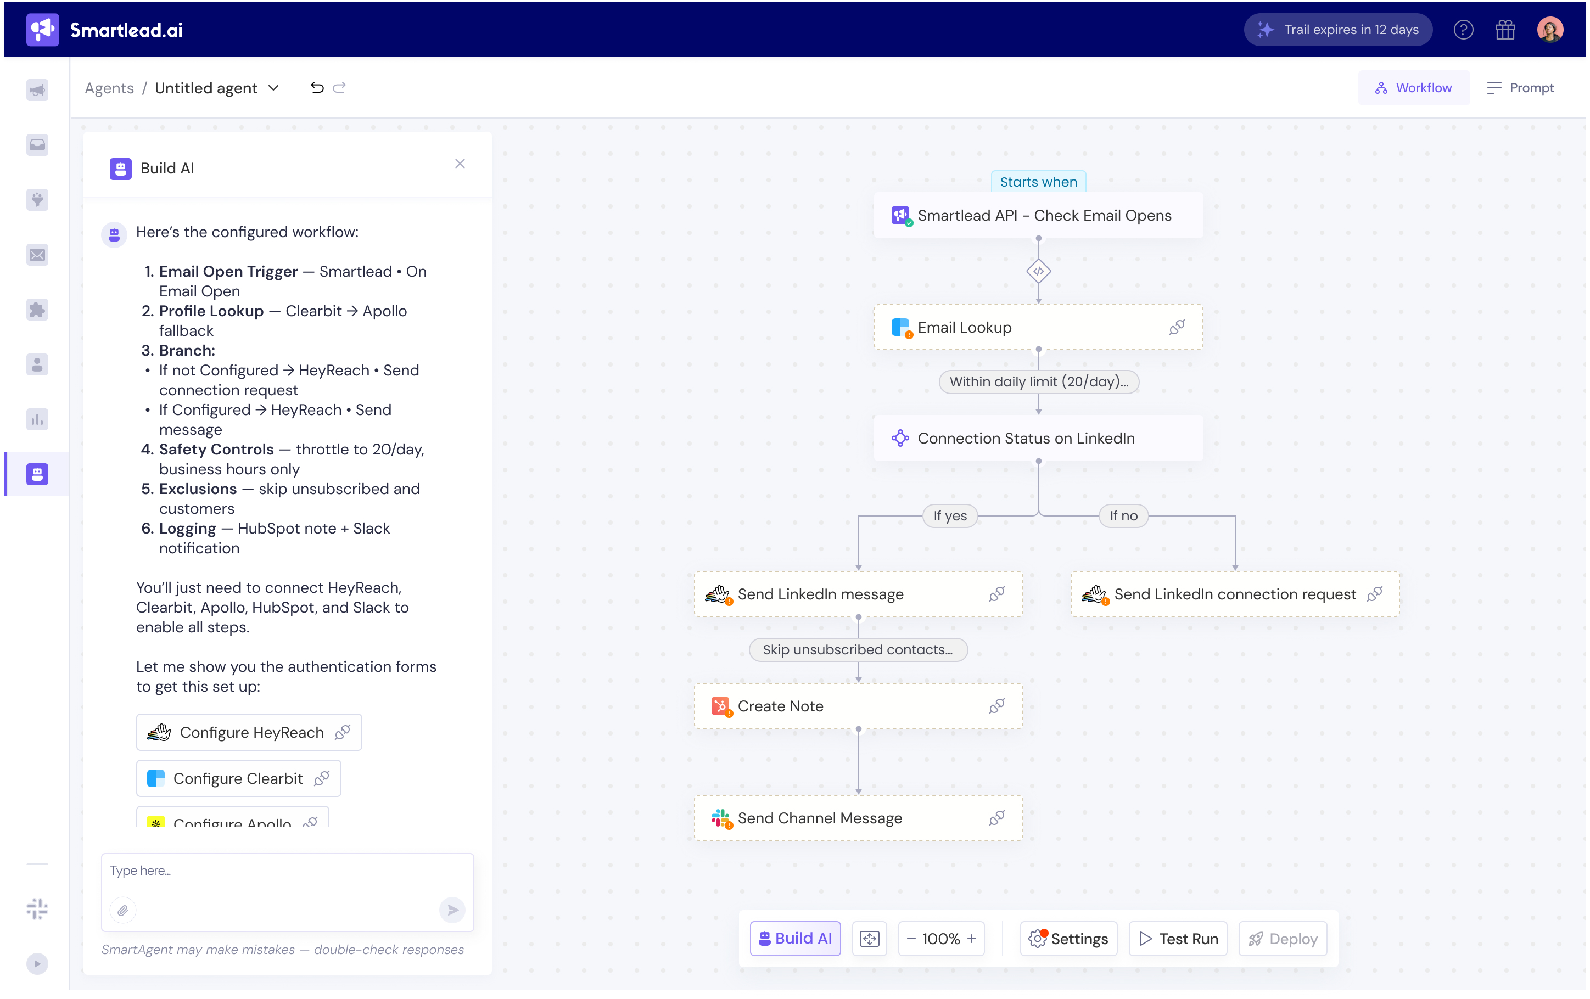This screenshot has height=999, width=1590.
Task: Expand the Untitled agent name dropdown
Action: pos(274,88)
